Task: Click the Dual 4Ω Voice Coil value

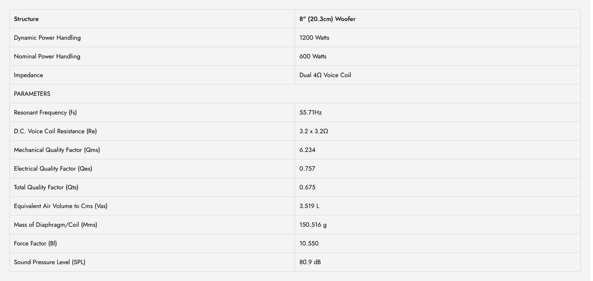Action: (325, 75)
